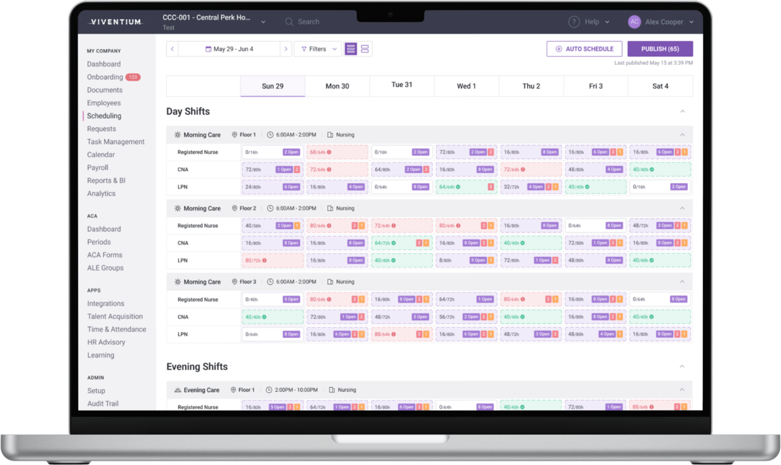Image resolution: width=781 pixels, height=465 pixels.
Task: Click the Help question mark icon
Action: coord(574,21)
